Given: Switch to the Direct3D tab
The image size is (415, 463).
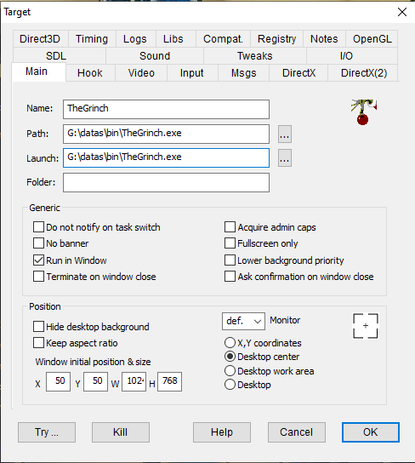Looking at the screenshot, I should pos(40,38).
